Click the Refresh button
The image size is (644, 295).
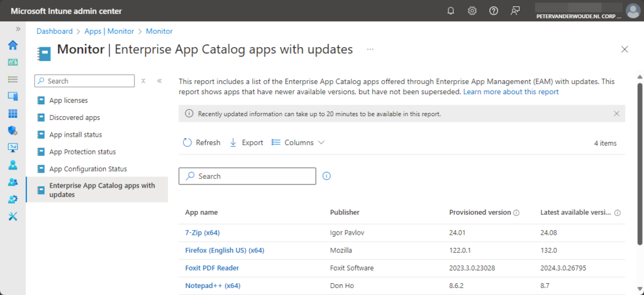201,142
